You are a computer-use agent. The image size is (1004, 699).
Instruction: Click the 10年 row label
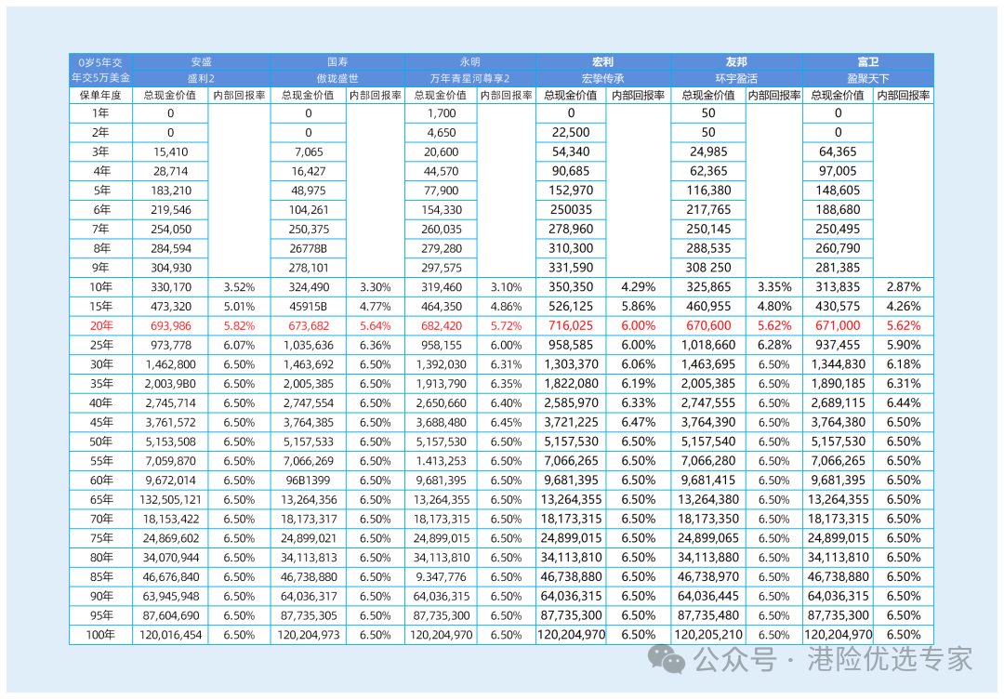click(x=101, y=287)
